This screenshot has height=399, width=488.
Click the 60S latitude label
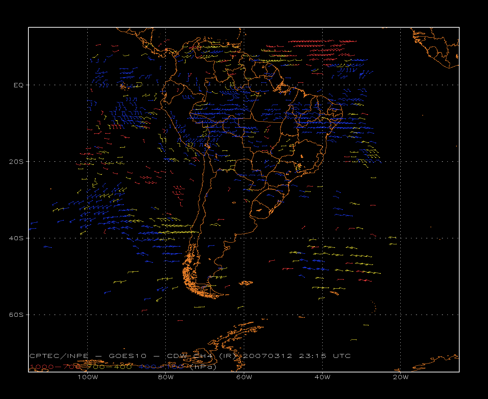click(16, 315)
